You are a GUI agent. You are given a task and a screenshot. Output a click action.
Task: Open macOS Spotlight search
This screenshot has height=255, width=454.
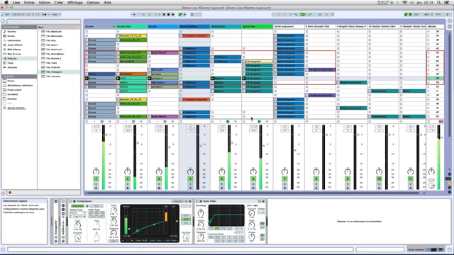(439, 2)
